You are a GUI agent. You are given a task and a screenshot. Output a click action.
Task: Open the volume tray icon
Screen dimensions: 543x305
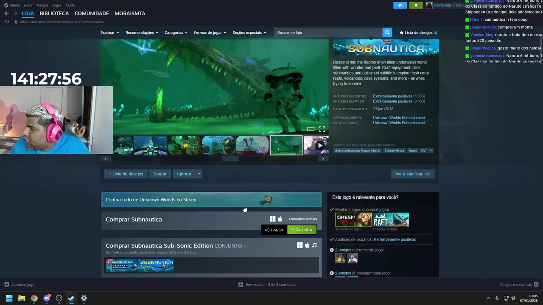pyautogui.click(x=513, y=298)
